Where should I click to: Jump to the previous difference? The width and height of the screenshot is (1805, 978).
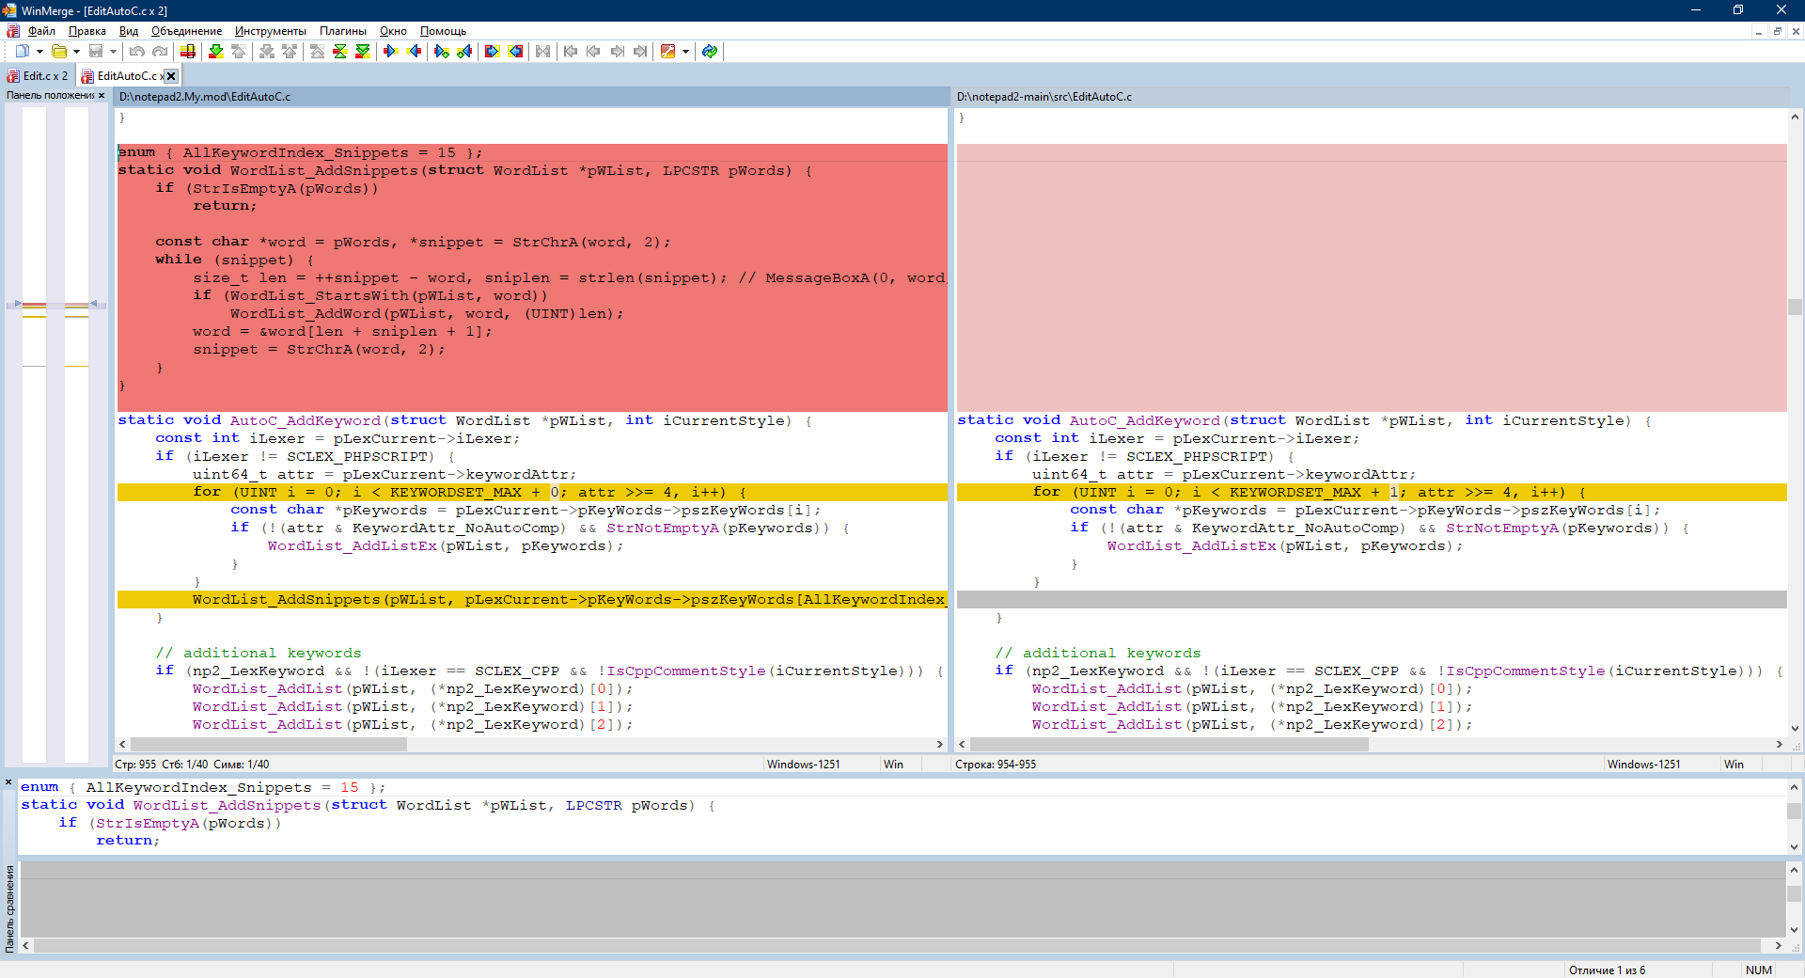(x=239, y=52)
